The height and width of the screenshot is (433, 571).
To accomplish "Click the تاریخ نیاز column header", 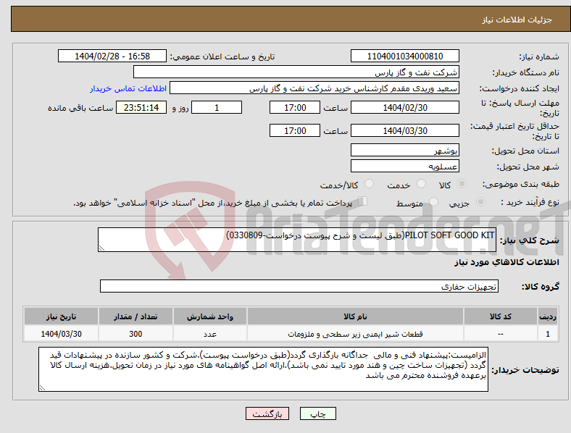I will pos(61,316).
